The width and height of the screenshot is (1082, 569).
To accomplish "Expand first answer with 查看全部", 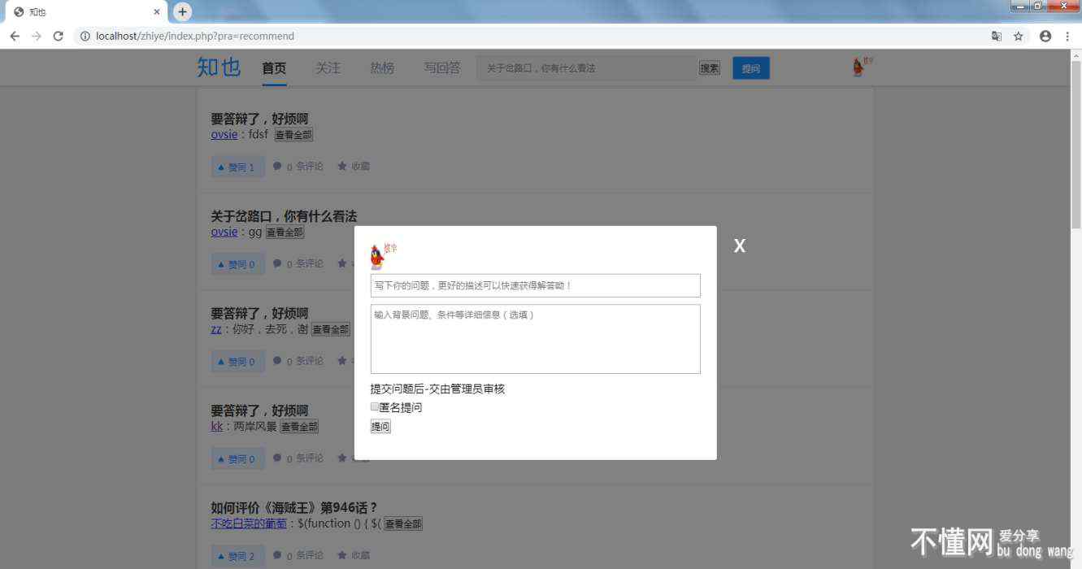I will pos(293,135).
